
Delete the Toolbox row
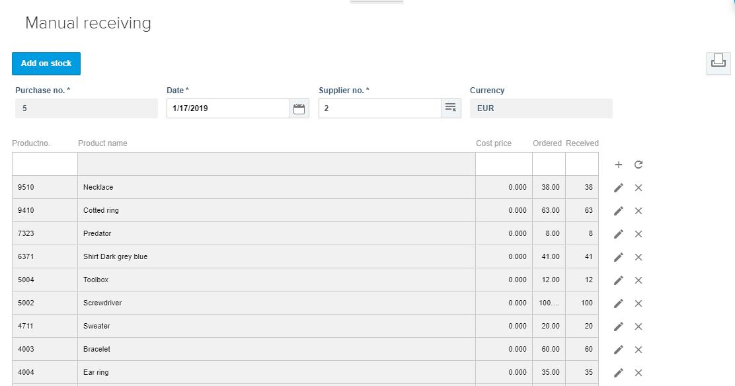[638, 280]
